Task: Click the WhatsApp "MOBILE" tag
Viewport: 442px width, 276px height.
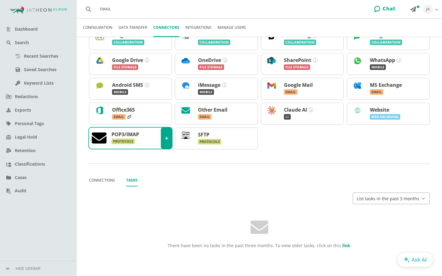Action: click(378, 67)
